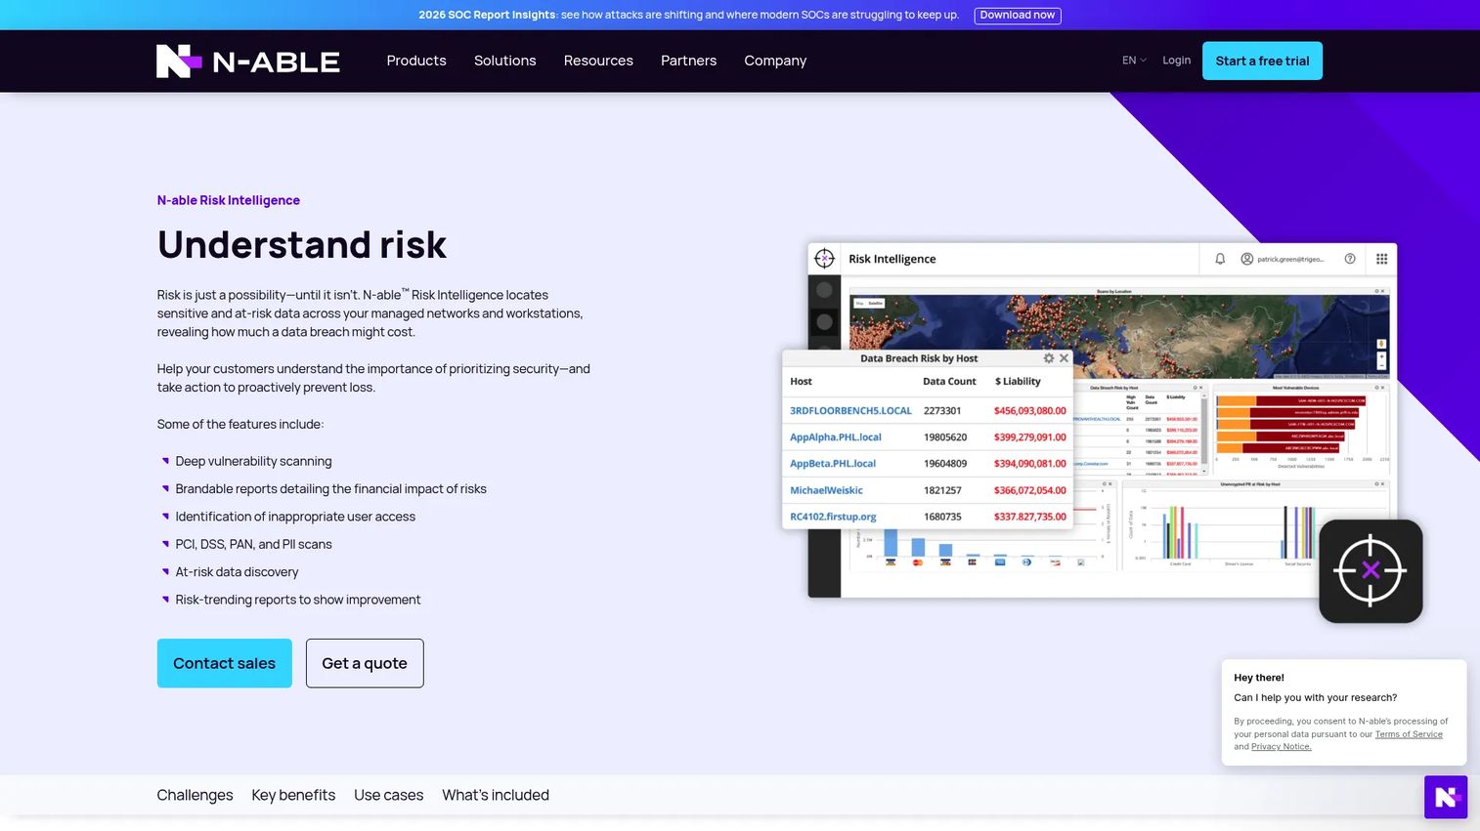Jump to the Use cases section tab
Screen dimensions: 1480x831
tap(389, 795)
